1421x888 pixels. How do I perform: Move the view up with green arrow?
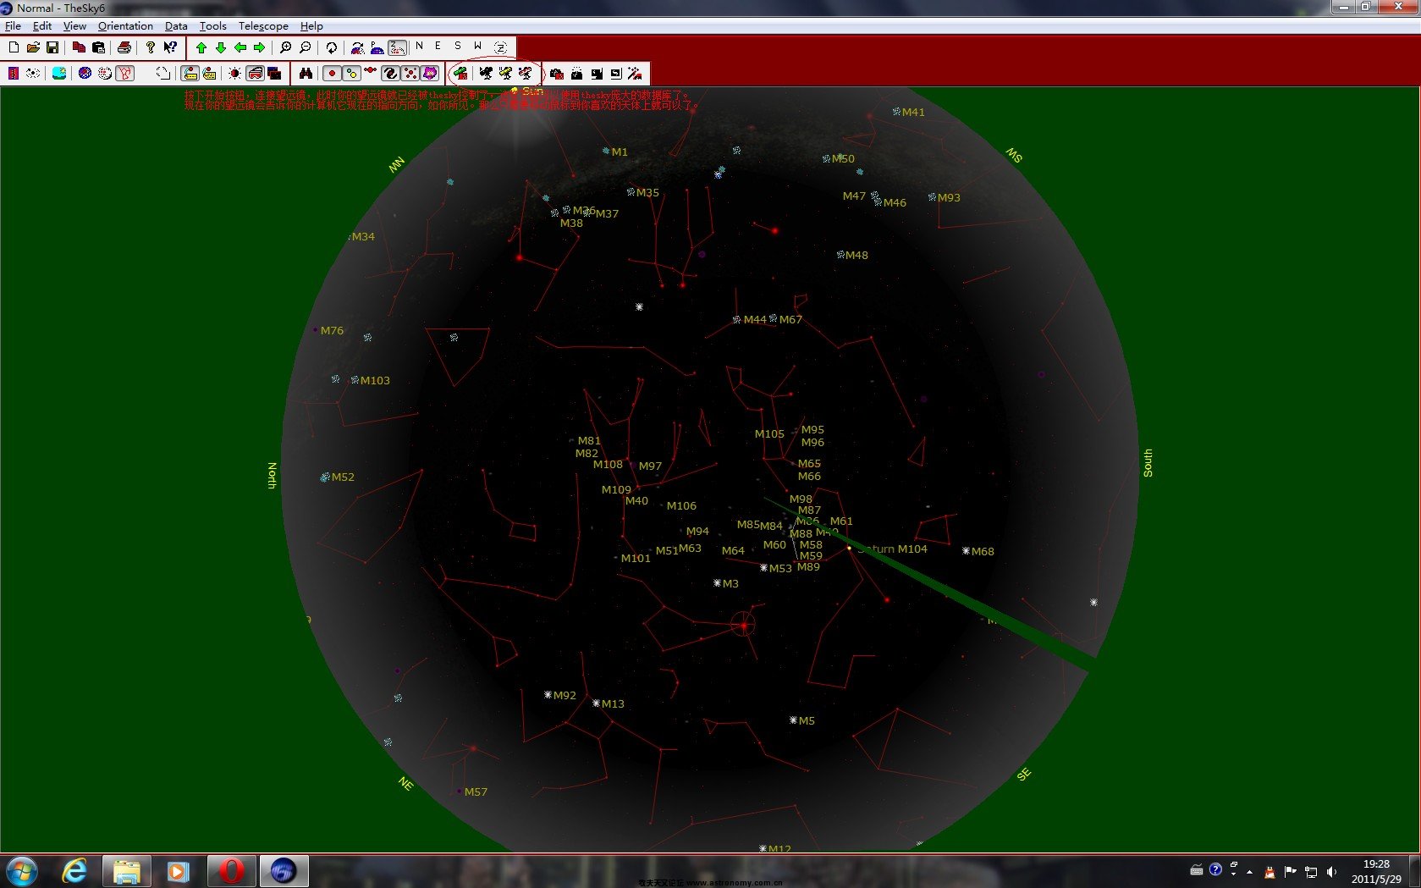(201, 48)
